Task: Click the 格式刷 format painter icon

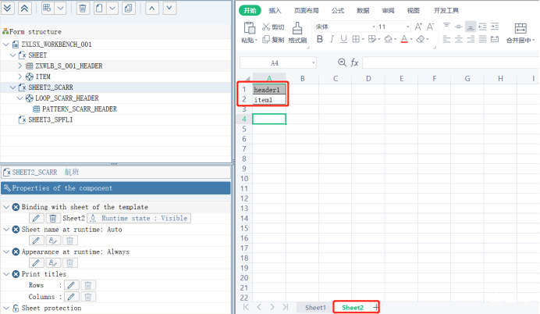Action: (x=297, y=28)
